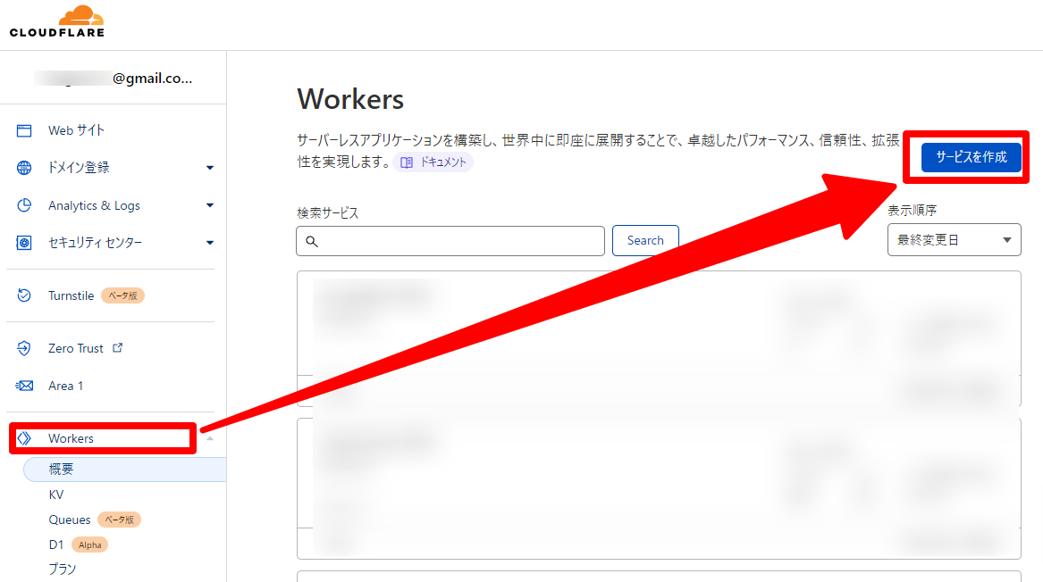Click the ベータ版 badge next to Turnstile

click(123, 295)
